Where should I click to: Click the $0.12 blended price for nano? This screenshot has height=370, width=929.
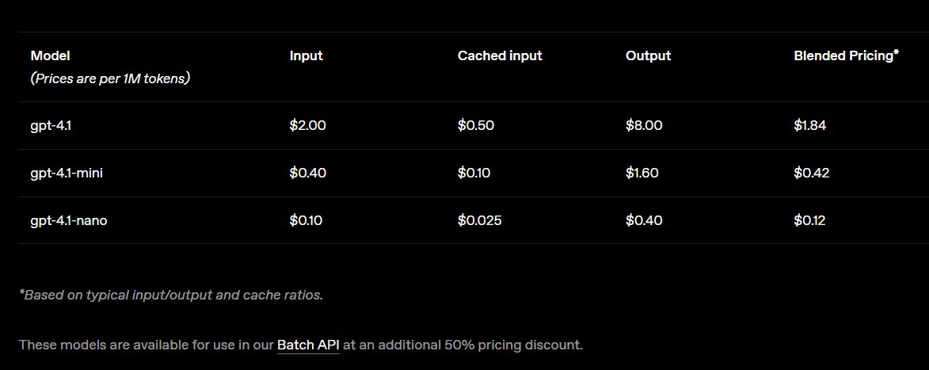tap(809, 220)
